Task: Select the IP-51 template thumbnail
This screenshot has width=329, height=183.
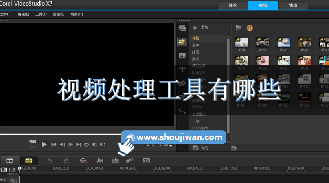Action: [241, 42]
